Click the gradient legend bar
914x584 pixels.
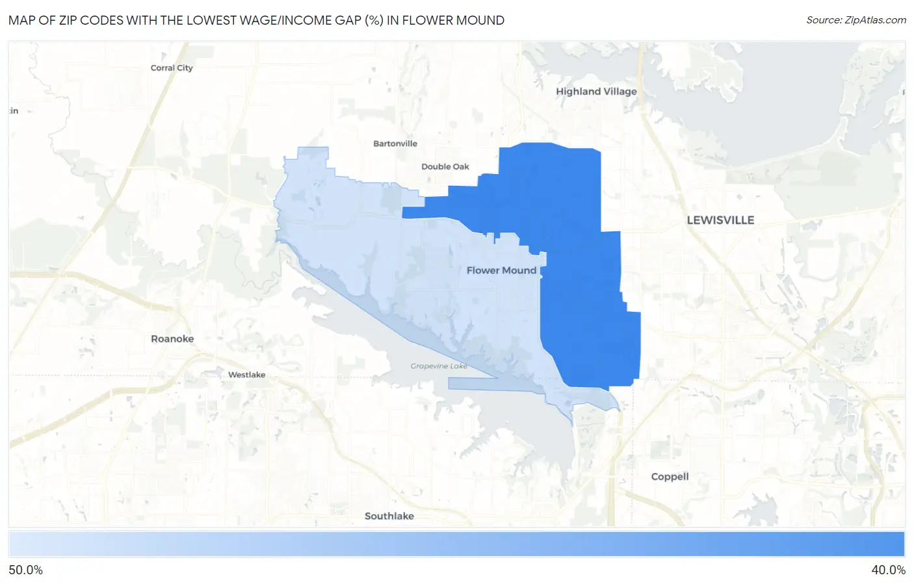coord(457,544)
